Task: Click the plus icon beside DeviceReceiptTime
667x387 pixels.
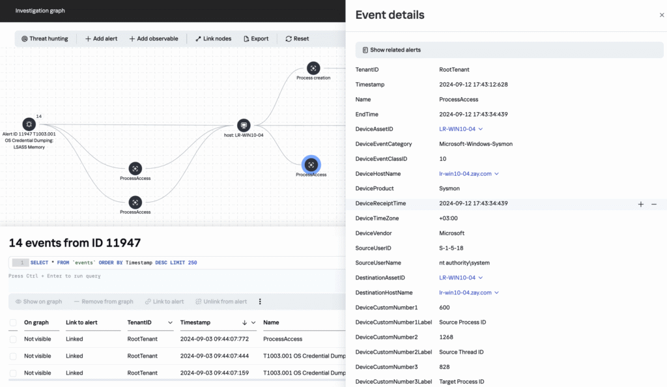Action: [x=640, y=204]
